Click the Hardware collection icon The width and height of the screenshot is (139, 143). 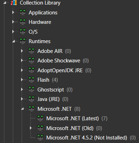click(23, 22)
